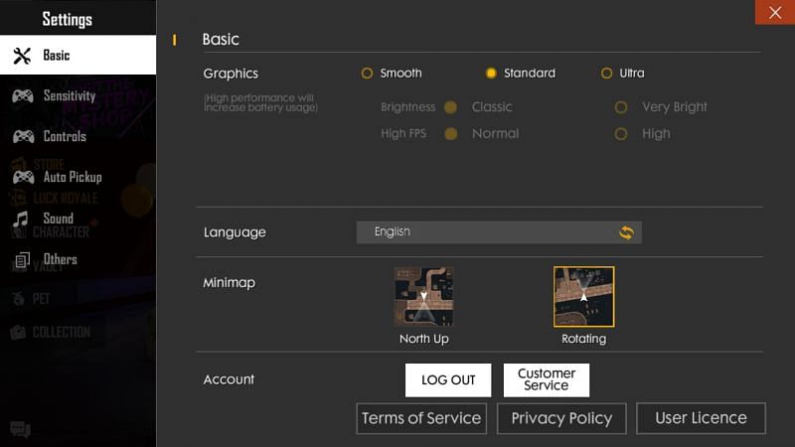
Task: Click the Others settings icon
Action: point(22,260)
